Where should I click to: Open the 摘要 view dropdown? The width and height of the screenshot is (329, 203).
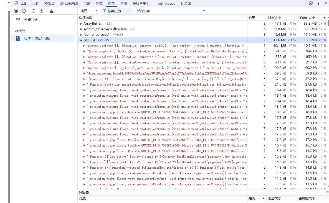[89, 11]
